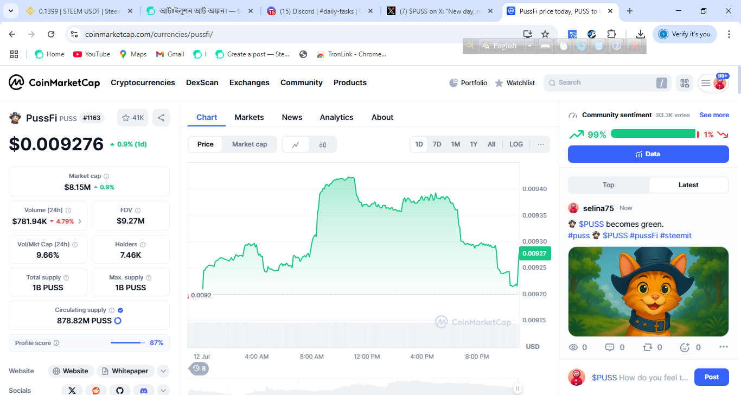Select the Price chart view
The image size is (741, 395).
coord(206,144)
